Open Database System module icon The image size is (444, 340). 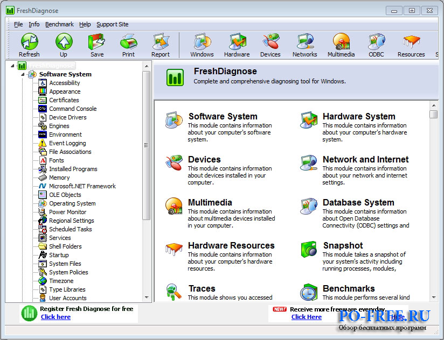pyautogui.click(x=309, y=206)
